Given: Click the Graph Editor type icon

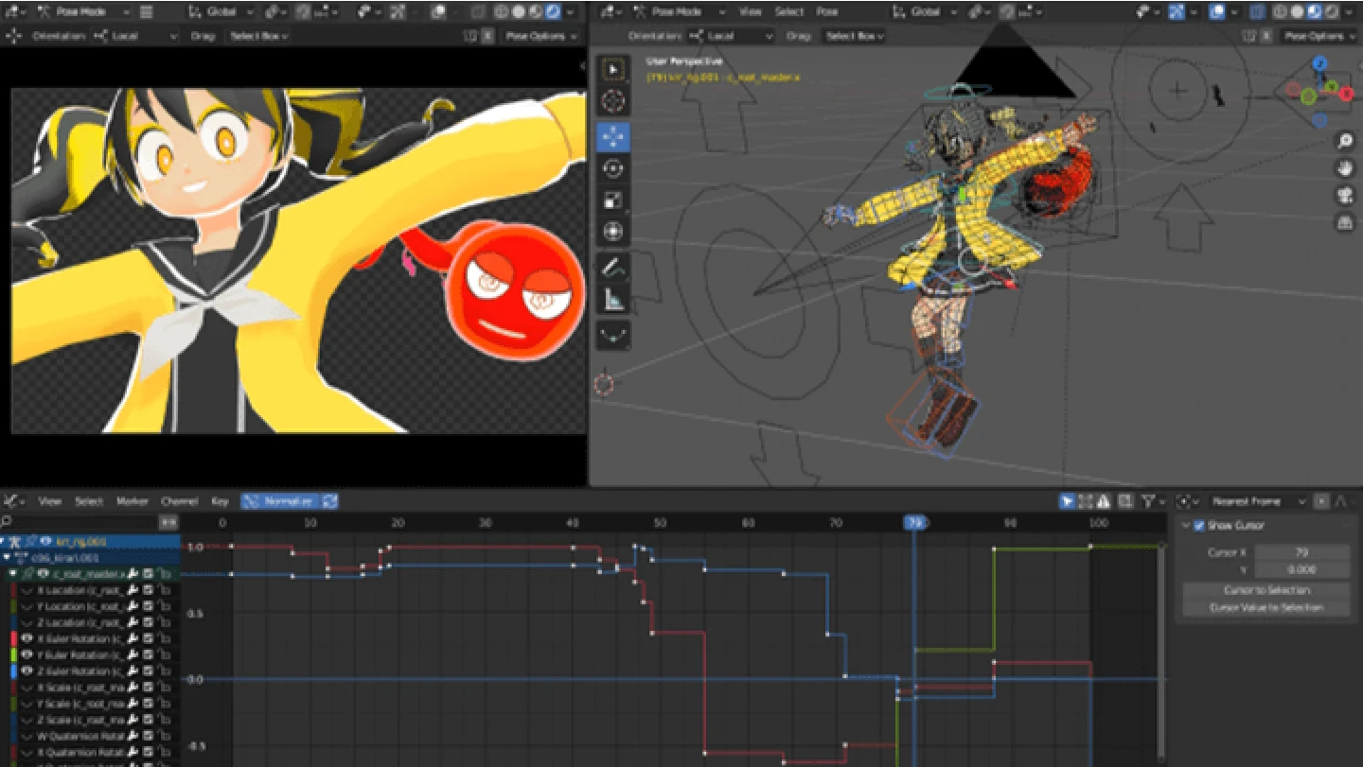Looking at the screenshot, I should pyautogui.click(x=13, y=501).
